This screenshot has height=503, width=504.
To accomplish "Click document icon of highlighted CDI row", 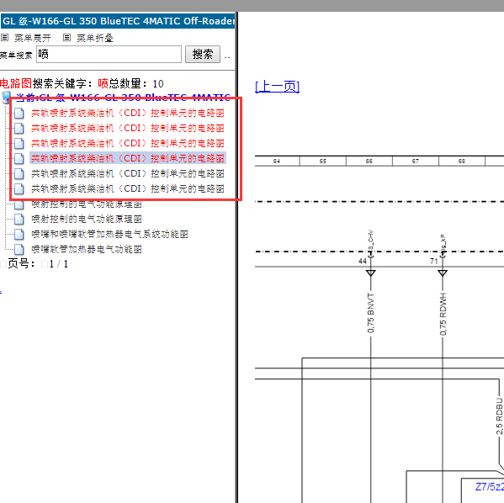I will coord(19,158).
